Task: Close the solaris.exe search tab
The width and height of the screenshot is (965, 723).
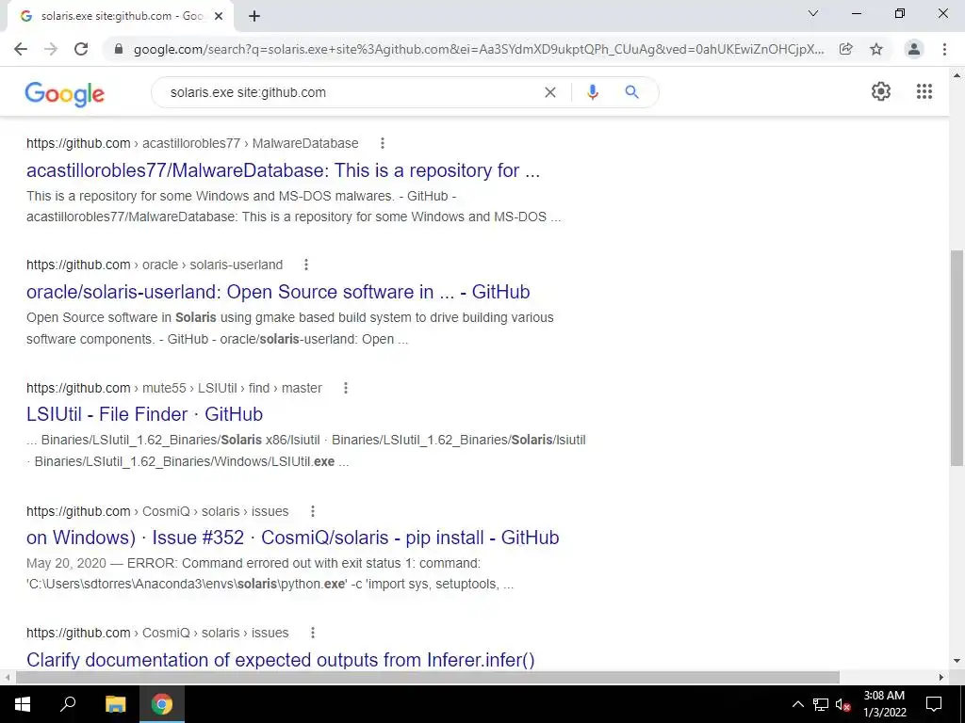Action: point(219,17)
